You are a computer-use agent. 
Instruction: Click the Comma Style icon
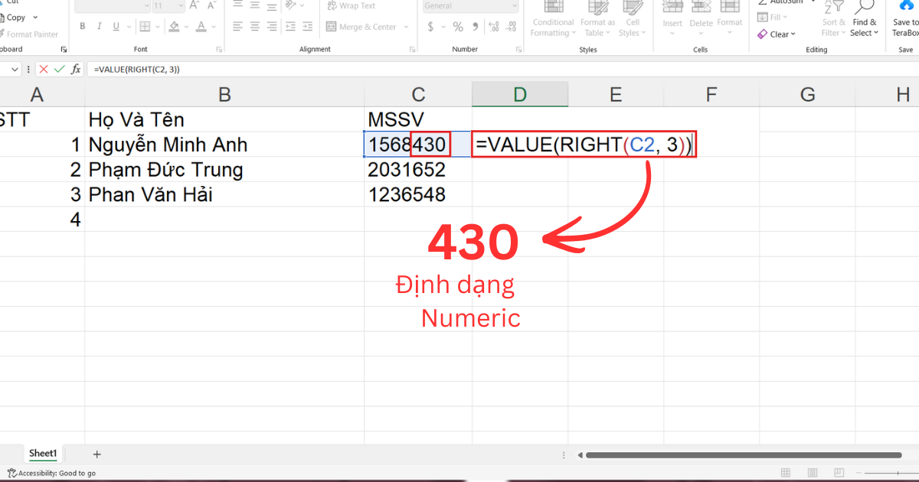point(476,26)
